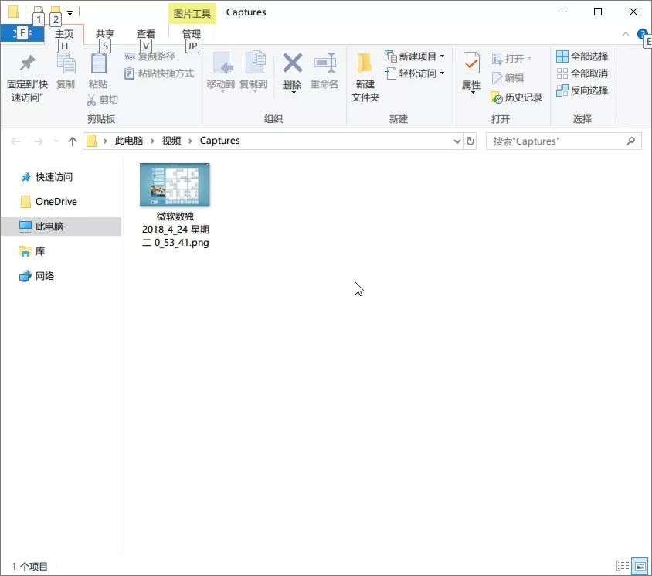The height and width of the screenshot is (576, 652).
Task: Expand chevron after 此电脑 in address bar
Action: [x=153, y=141]
